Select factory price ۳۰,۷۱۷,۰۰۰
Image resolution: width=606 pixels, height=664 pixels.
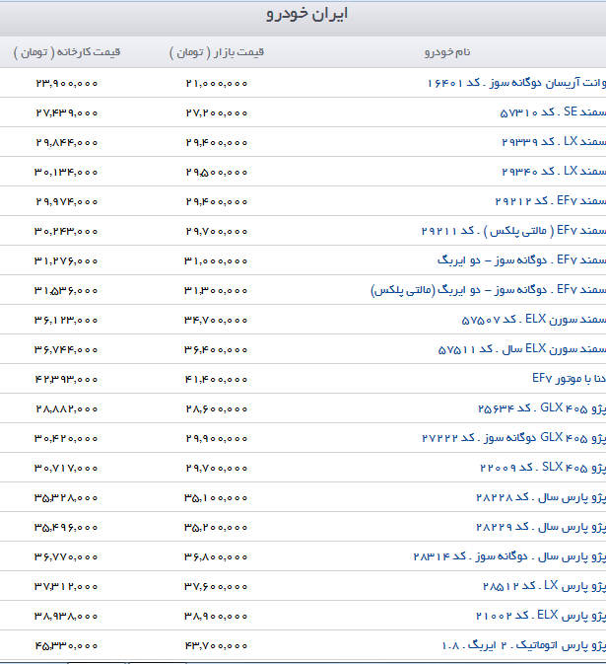(x=66, y=469)
